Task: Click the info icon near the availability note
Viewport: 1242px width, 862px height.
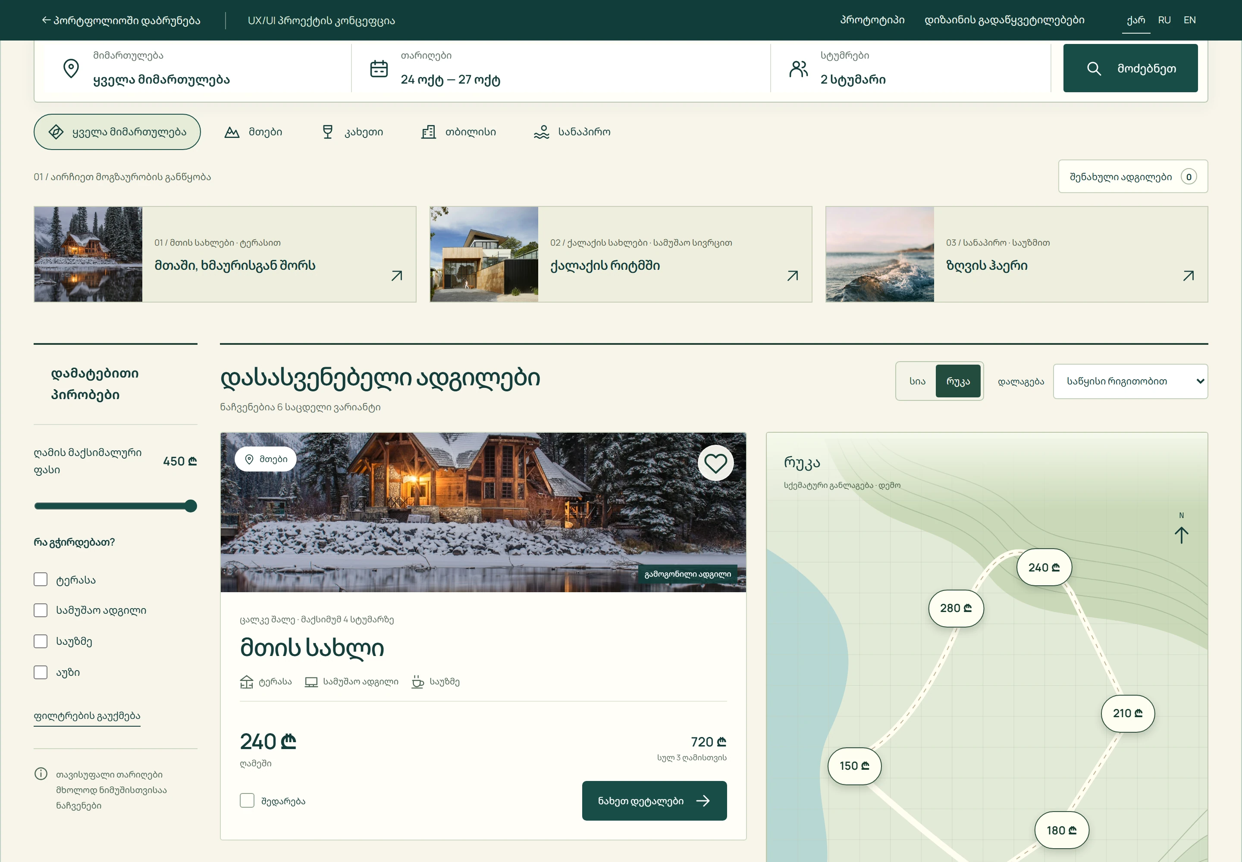Action: (41, 773)
